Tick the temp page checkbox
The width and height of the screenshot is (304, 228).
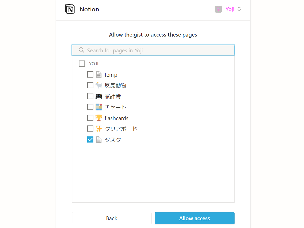pos(90,74)
